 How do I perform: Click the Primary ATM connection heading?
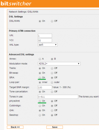point(22,31)
